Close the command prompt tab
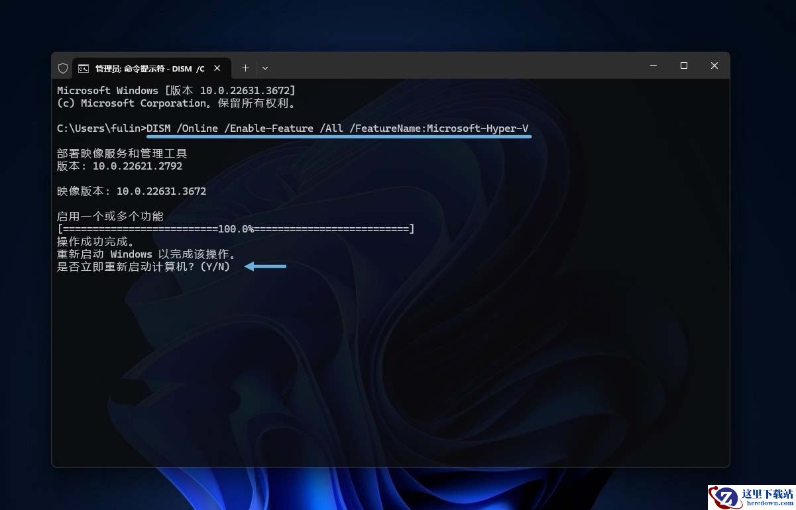This screenshot has width=796, height=510. [x=217, y=68]
